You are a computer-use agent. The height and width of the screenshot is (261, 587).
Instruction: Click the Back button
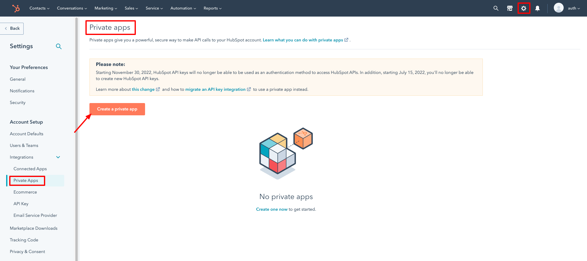(x=12, y=29)
